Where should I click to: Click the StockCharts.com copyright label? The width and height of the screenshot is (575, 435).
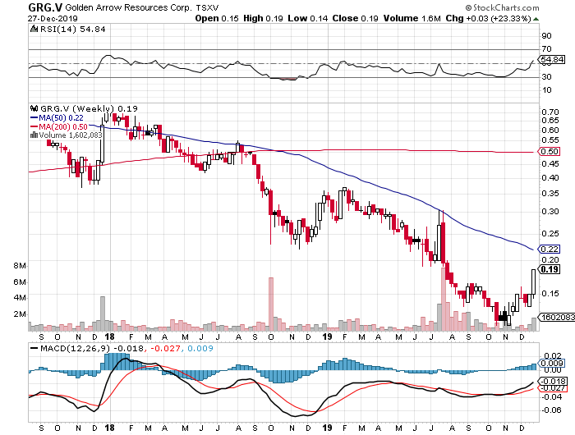pyautogui.click(x=503, y=7)
